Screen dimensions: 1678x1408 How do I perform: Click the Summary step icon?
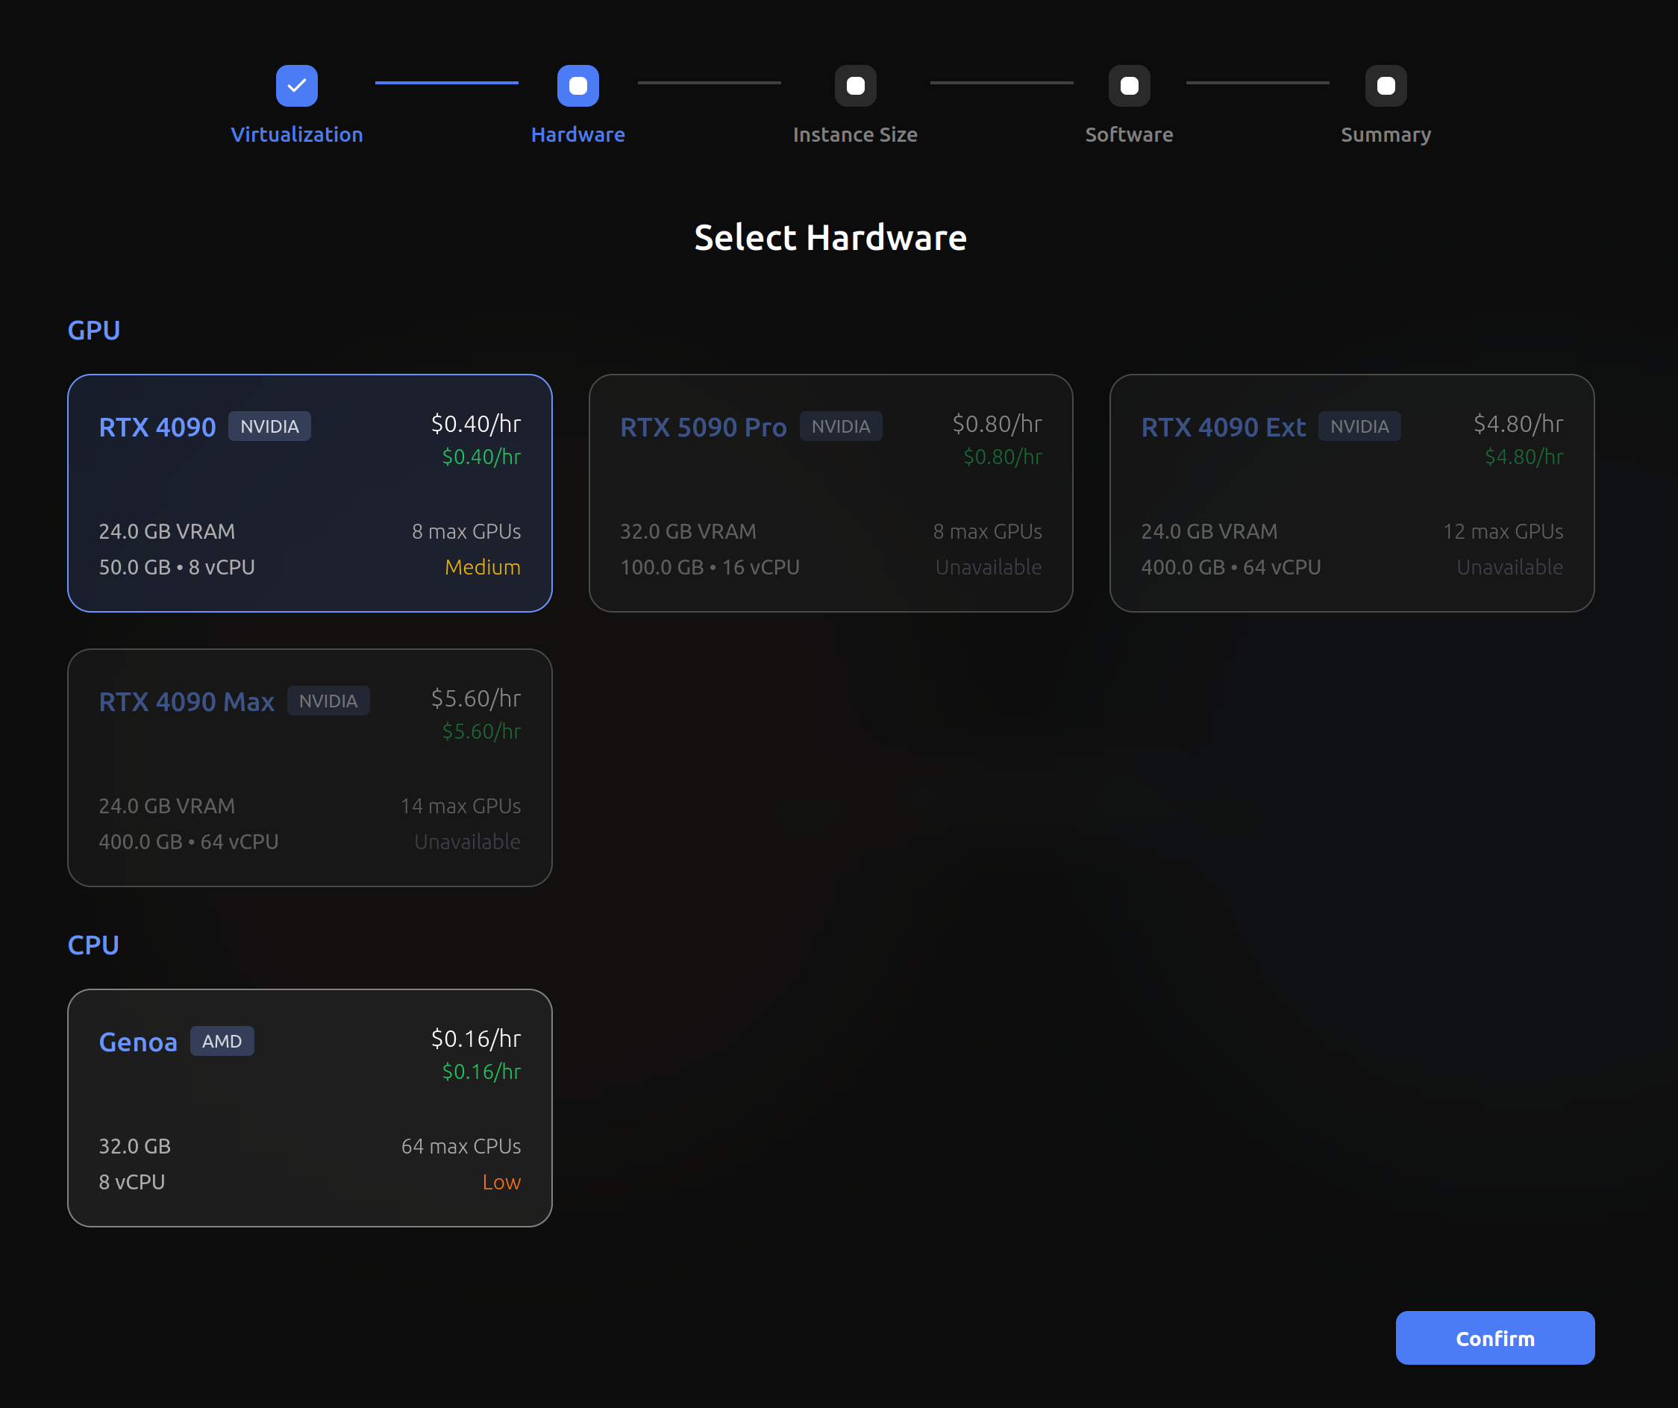tap(1386, 86)
